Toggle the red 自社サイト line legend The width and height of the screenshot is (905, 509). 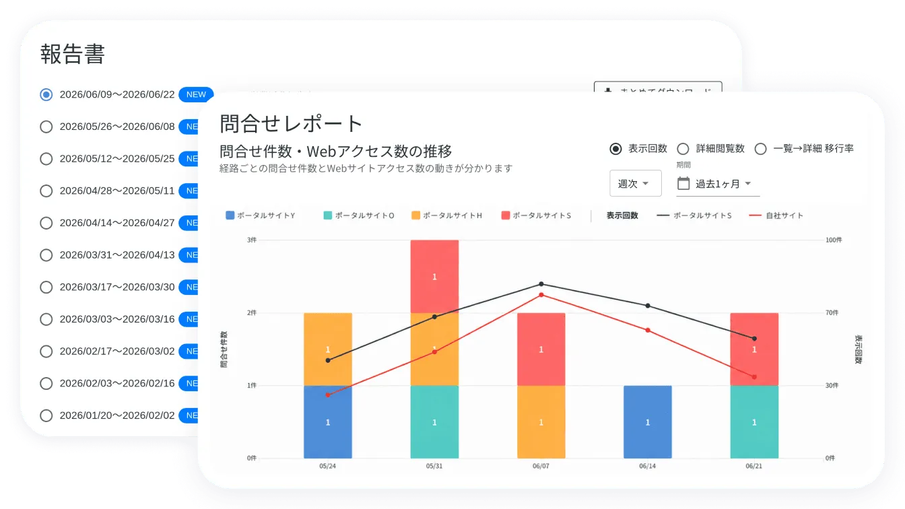776,215
